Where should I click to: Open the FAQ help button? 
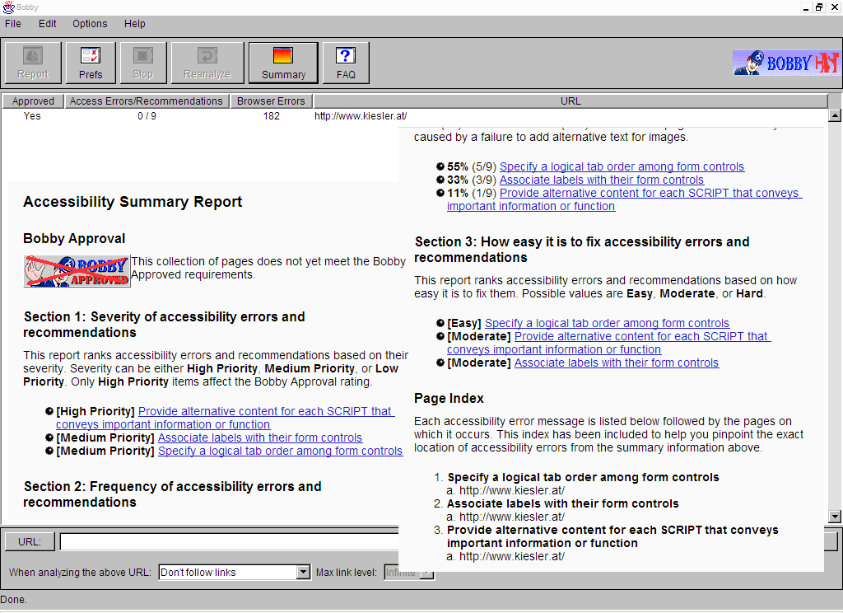point(346,63)
